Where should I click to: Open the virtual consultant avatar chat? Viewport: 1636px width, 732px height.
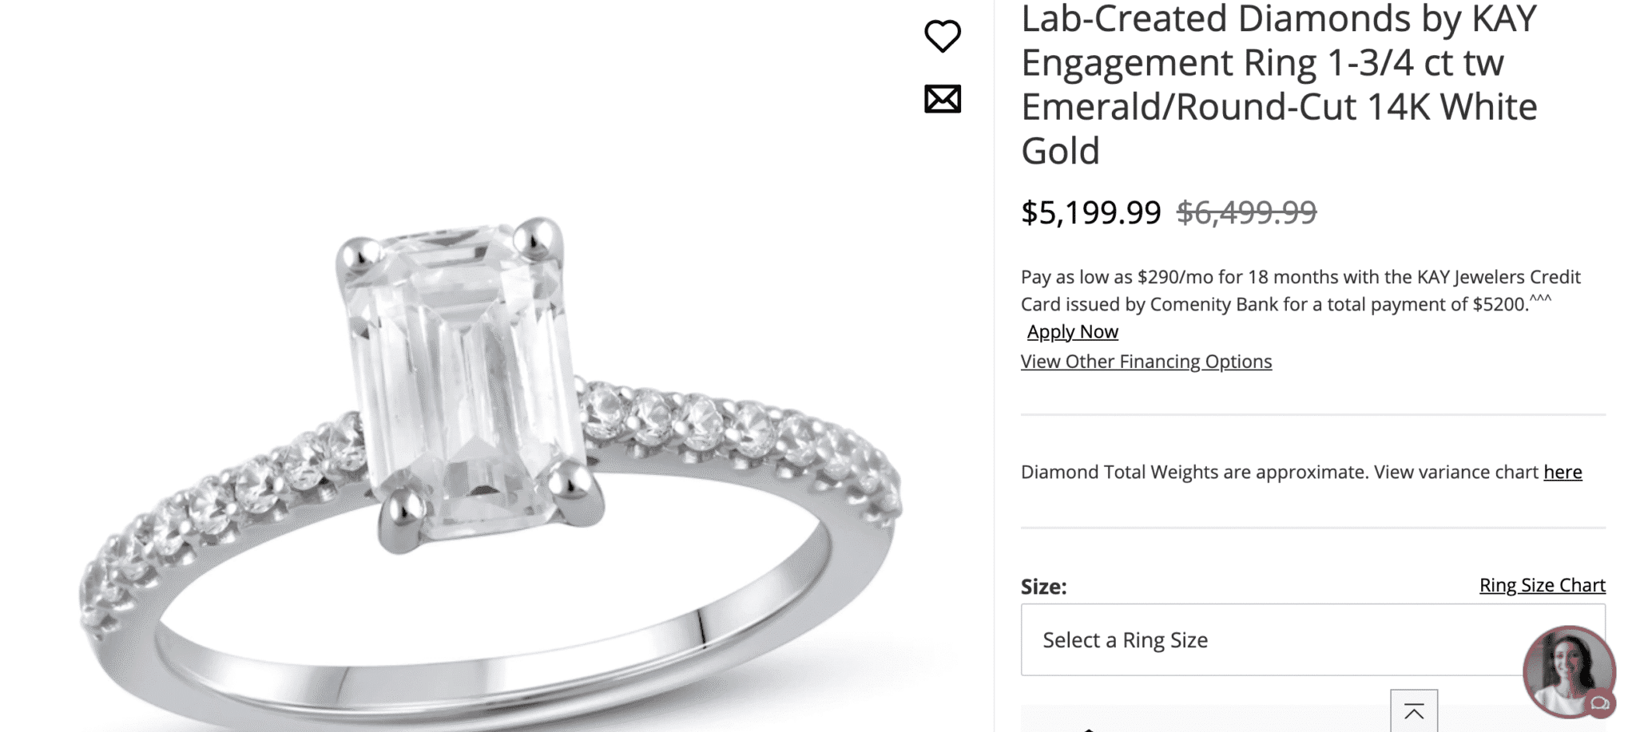point(1566,669)
